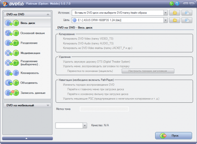Screen dimensions: 197x144
Task: Click the disc icon in the Цель field
Action: [x=75, y=20]
